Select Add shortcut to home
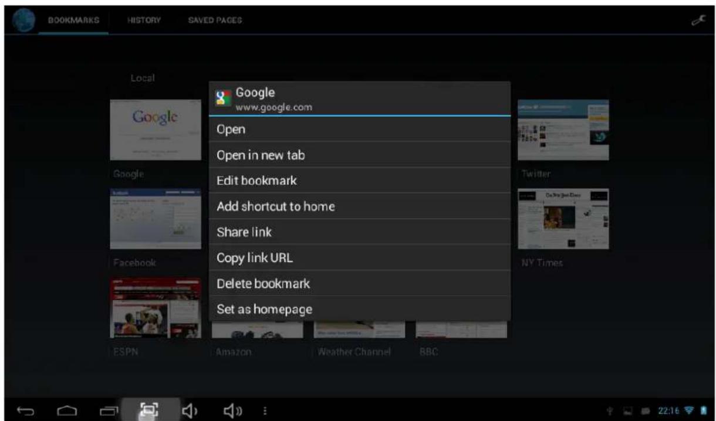The width and height of the screenshot is (716, 421). point(360,206)
